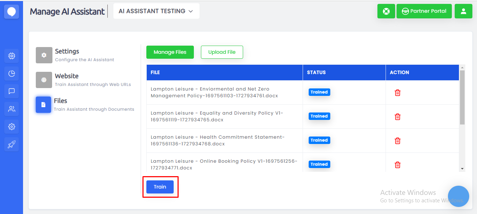Click the Website globe tile icon
477x214 pixels.
point(44,80)
